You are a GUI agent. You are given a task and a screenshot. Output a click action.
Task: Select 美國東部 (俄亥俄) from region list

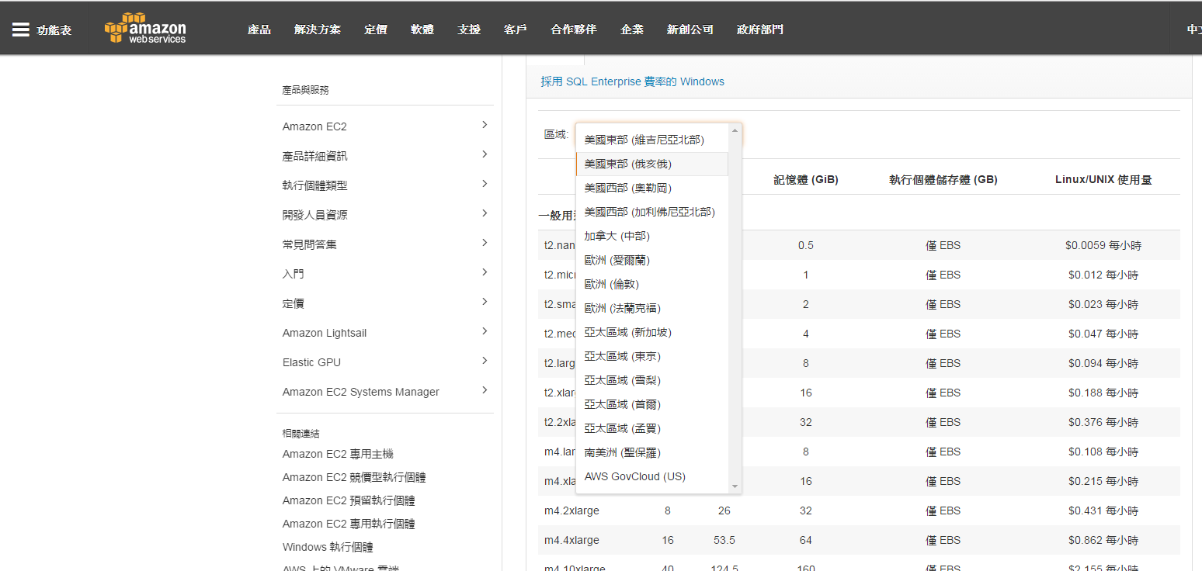click(x=652, y=164)
